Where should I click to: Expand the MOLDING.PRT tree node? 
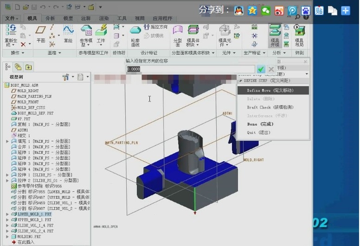pos(7,237)
